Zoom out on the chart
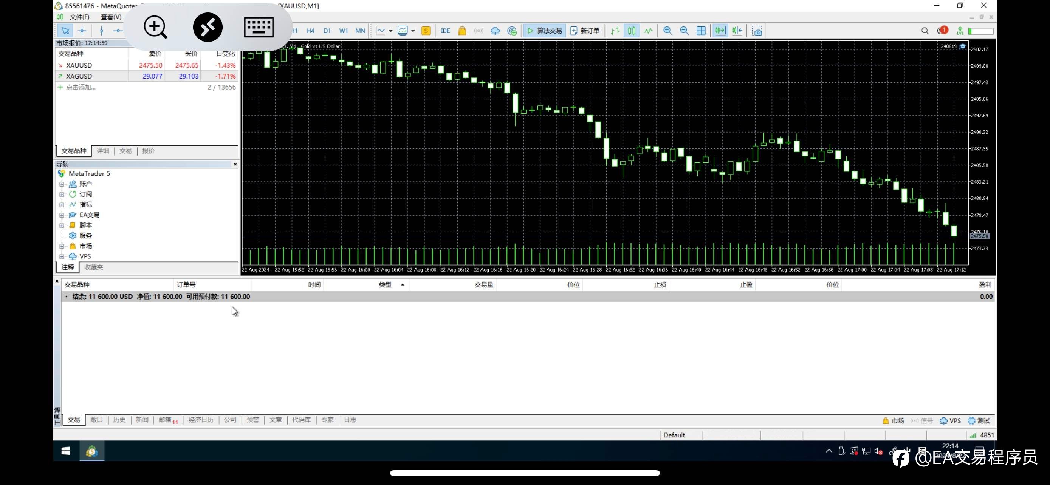 point(685,31)
